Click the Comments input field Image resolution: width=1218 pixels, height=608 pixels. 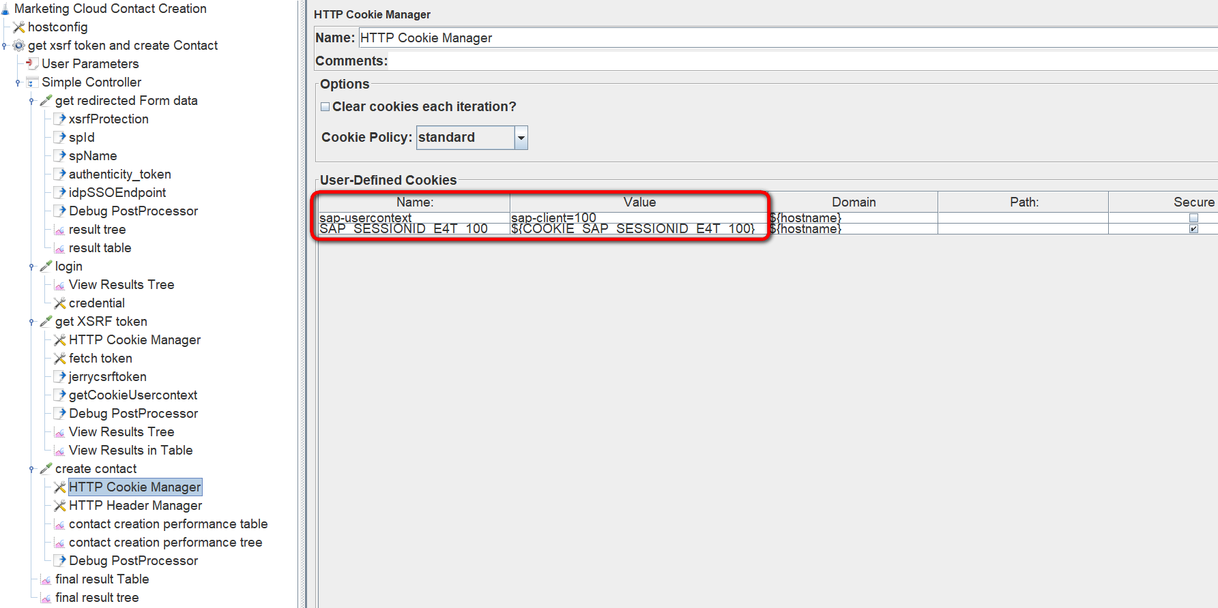pyautogui.click(x=803, y=61)
